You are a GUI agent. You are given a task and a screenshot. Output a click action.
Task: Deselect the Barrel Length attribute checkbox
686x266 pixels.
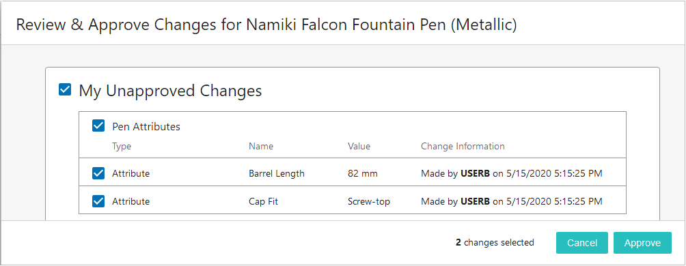(x=98, y=173)
